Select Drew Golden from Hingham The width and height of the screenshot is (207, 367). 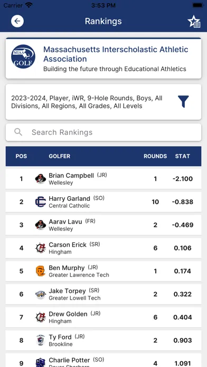(103, 317)
